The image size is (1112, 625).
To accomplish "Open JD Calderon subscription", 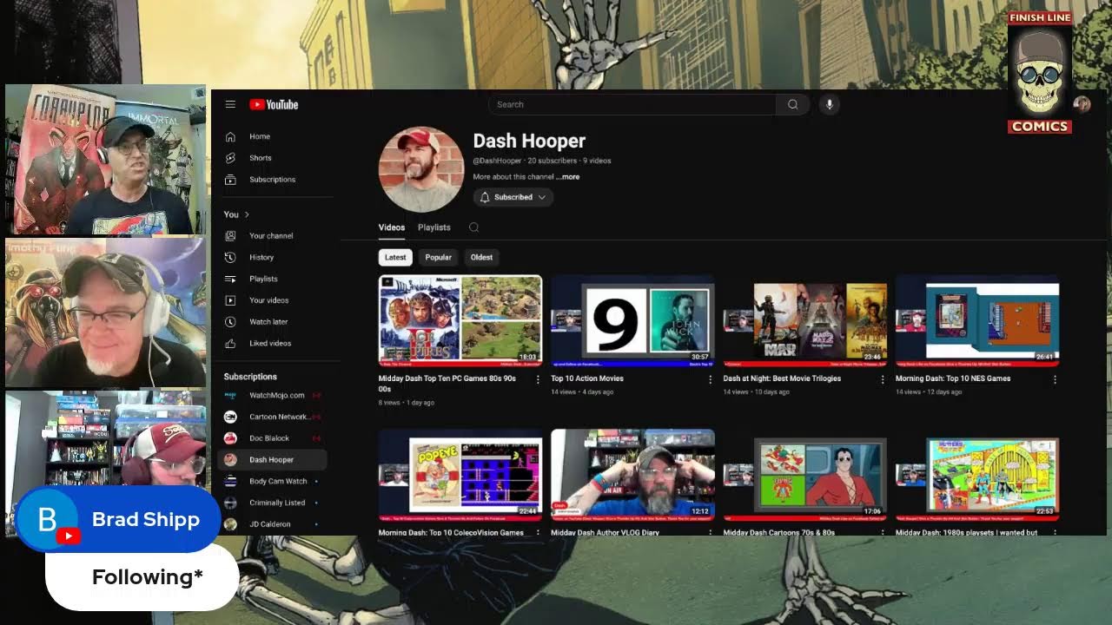I will click(273, 524).
